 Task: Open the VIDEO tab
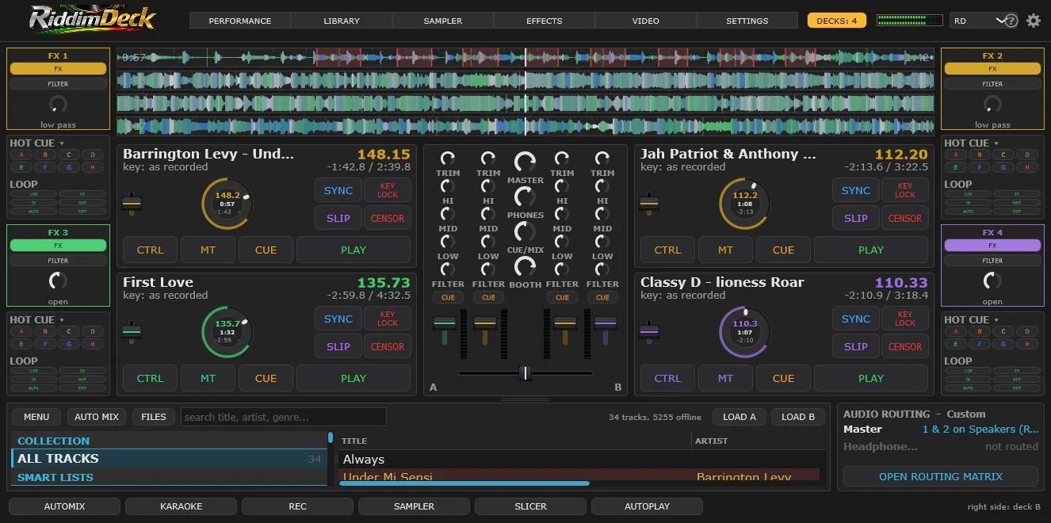tap(646, 21)
